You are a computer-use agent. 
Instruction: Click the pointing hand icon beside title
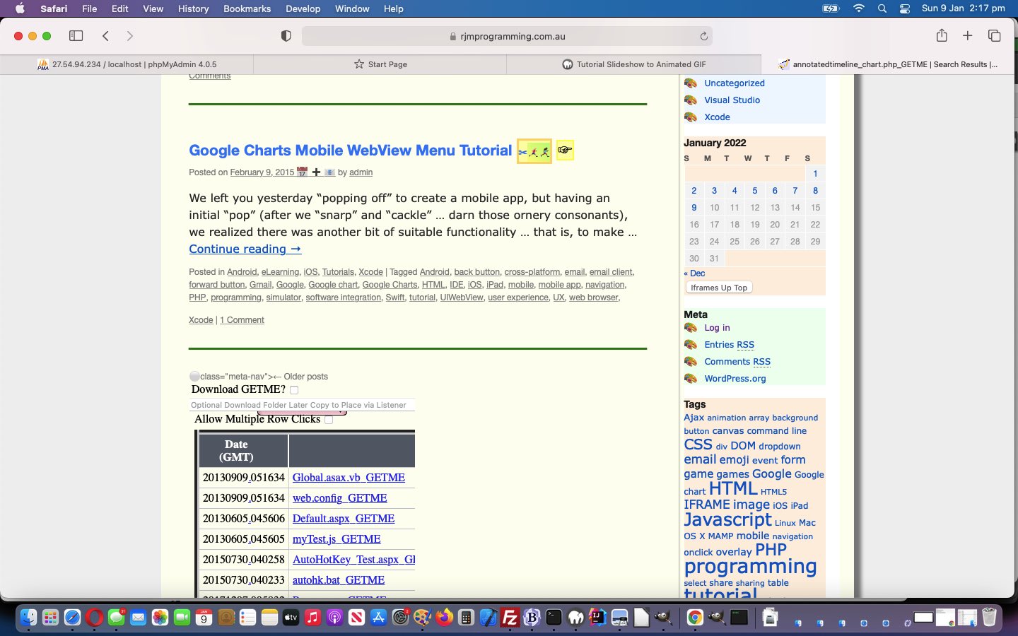point(564,151)
